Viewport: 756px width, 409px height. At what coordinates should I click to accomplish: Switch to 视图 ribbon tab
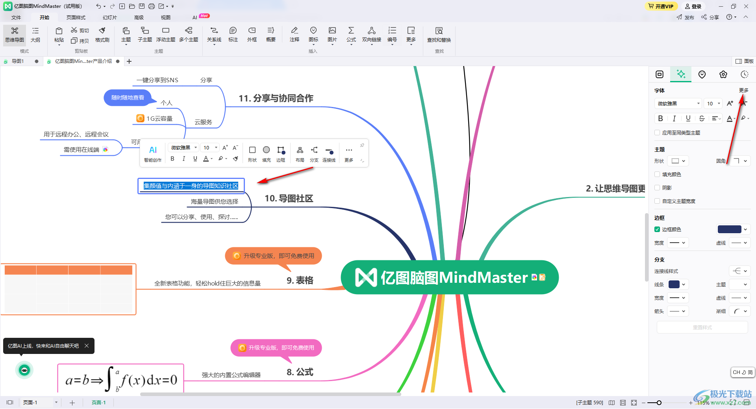[x=166, y=17]
